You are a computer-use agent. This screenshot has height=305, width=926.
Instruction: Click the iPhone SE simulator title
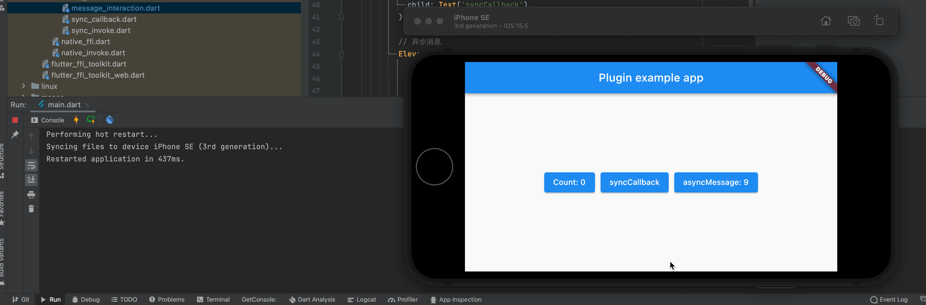pyautogui.click(x=472, y=17)
